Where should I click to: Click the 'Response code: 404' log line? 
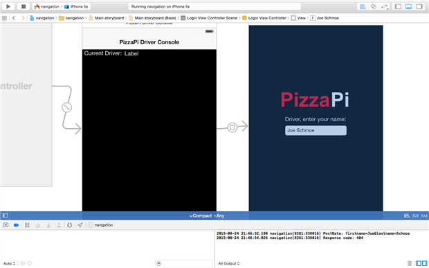(x=290, y=238)
